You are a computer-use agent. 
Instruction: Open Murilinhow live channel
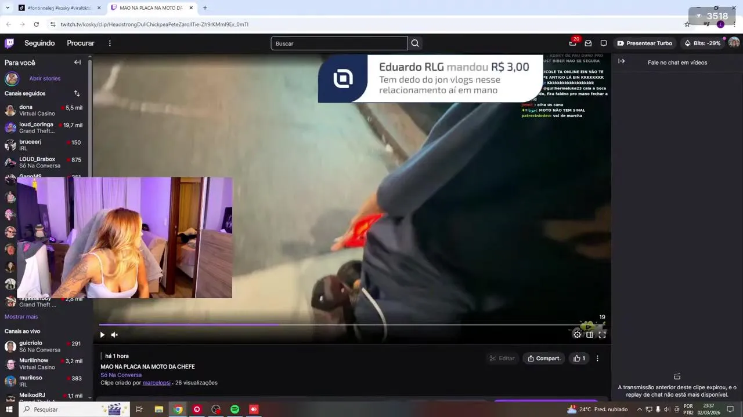44,364
